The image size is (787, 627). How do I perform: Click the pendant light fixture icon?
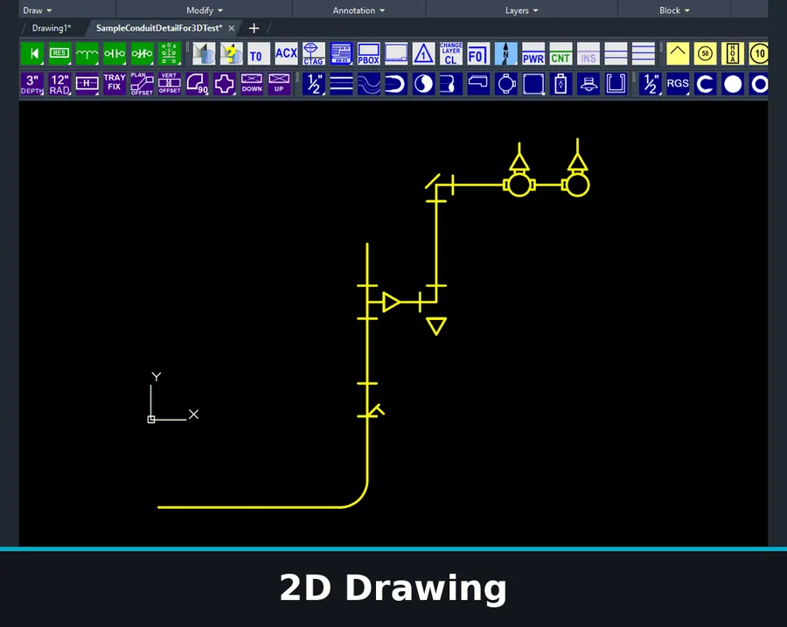[589, 84]
